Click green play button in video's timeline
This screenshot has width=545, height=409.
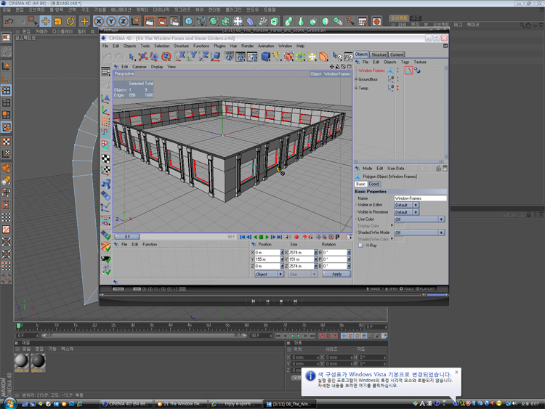coord(267,237)
